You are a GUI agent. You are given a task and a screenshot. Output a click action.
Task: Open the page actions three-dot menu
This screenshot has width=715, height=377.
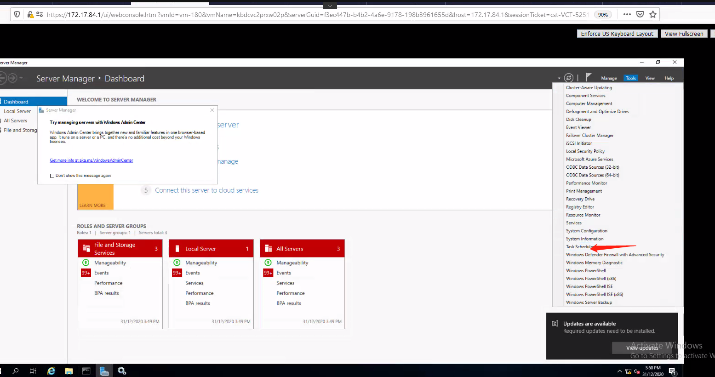(x=627, y=14)
